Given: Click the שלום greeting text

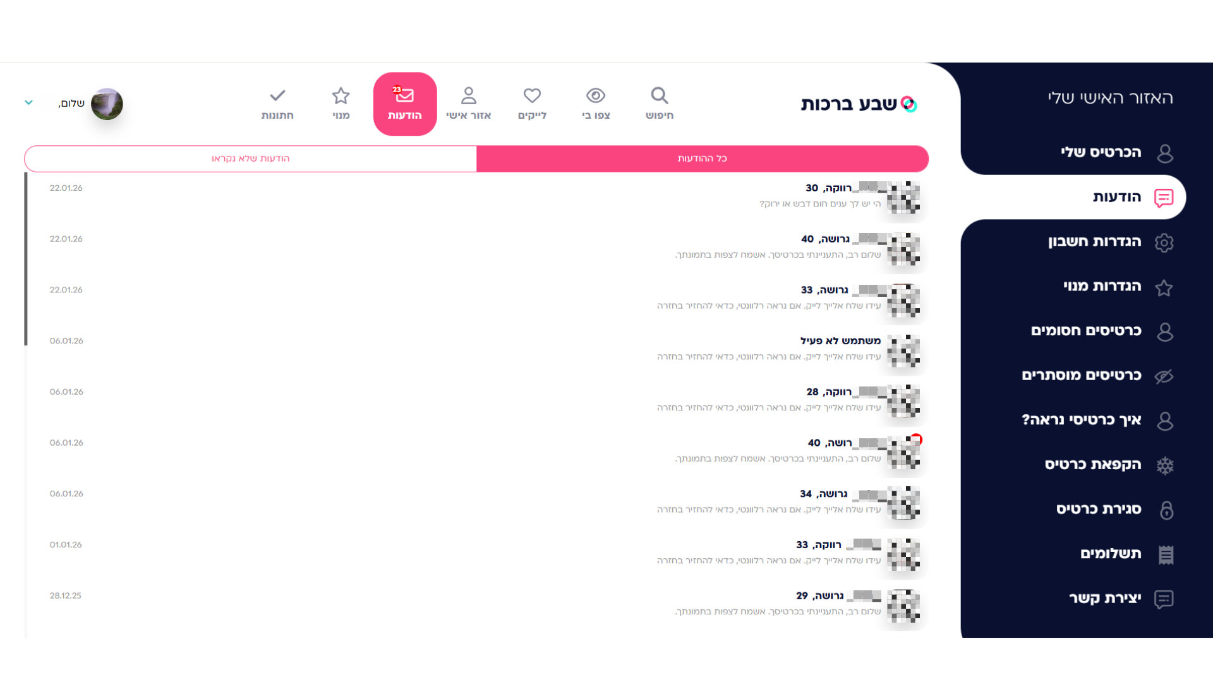Looking at the screenshot, I should click(x=71, y=104).
